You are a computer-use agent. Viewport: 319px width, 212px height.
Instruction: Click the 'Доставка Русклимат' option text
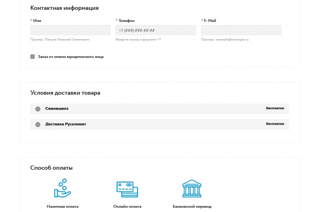(x=66, y=124)
